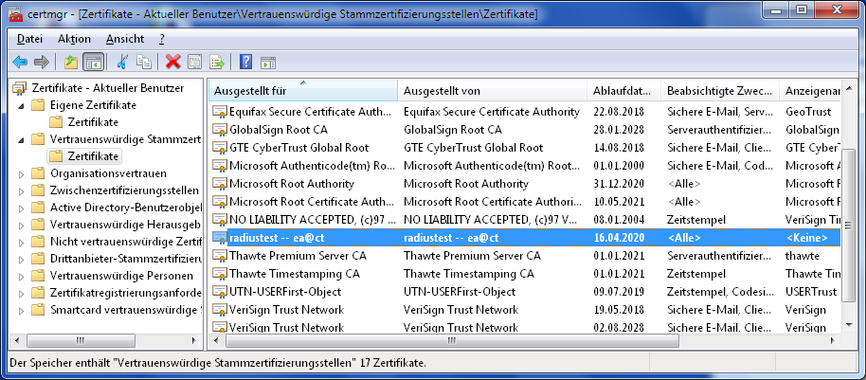
Task: Click the forward arrow in toolbar
Action: [x=42, y=62]
